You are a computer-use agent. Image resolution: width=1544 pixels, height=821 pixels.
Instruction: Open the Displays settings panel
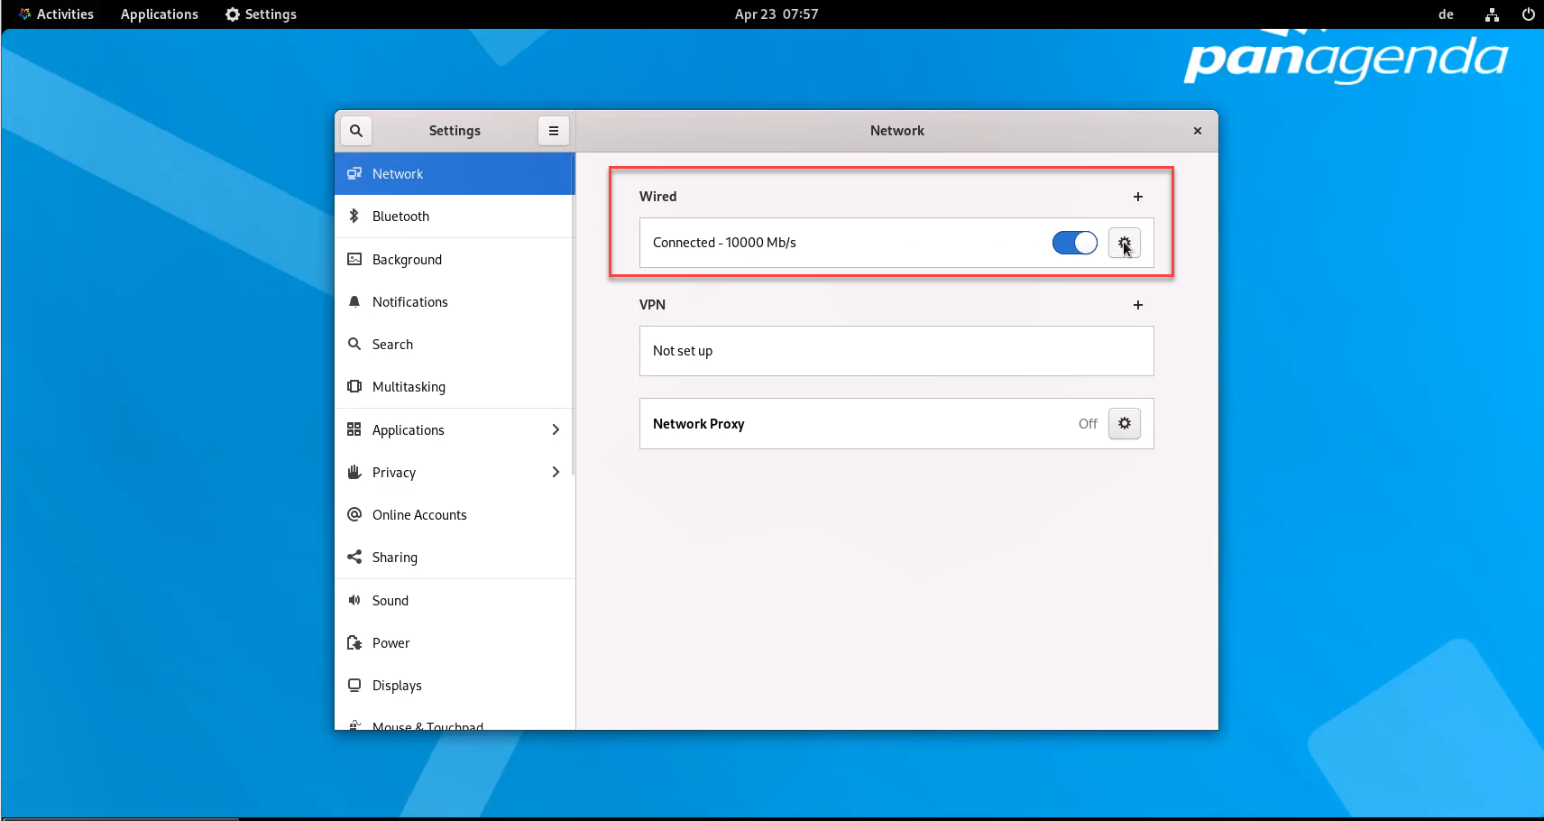(397, 686)
